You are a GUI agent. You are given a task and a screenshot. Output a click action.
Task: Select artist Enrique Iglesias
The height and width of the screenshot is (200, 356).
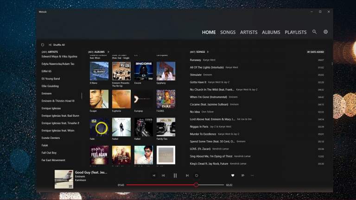[x=51, y=108]
